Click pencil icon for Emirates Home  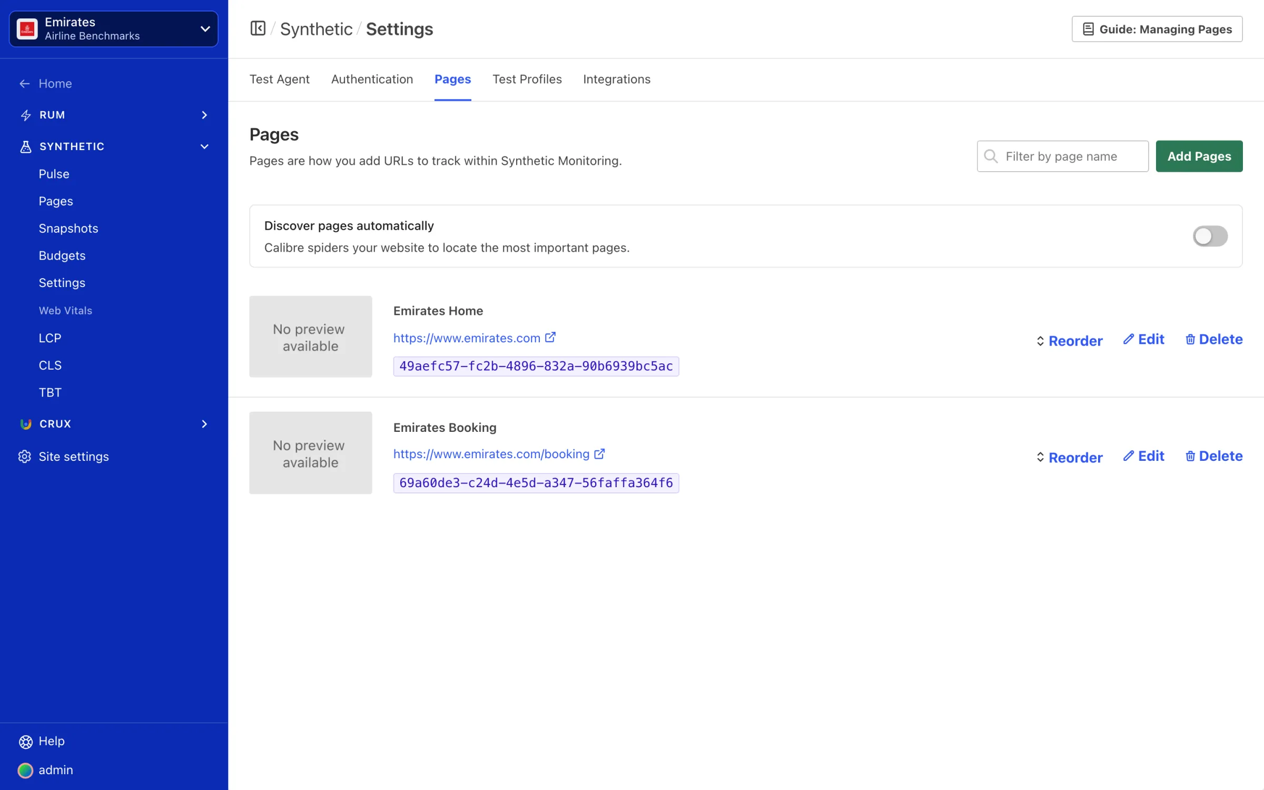pyautogui.click(x=1128, y=339)
